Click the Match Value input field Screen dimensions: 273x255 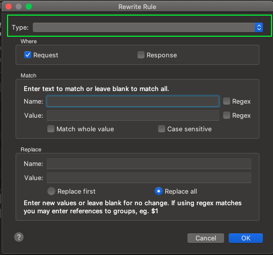(x=133, y=115)
